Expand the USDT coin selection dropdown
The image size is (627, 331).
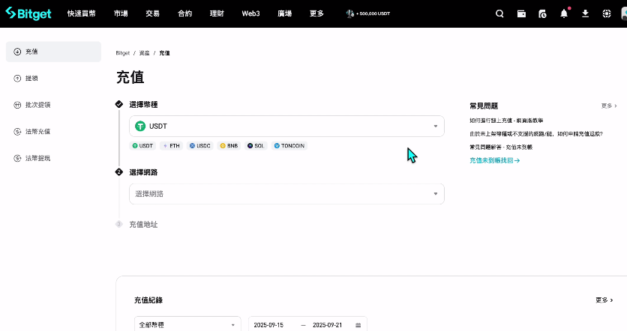tap(286, 126)
